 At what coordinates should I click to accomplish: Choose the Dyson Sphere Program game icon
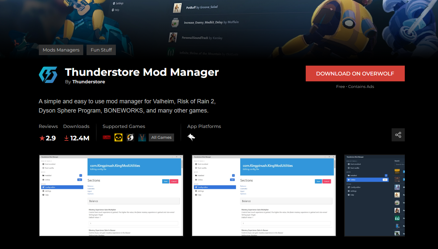[130, 137]
